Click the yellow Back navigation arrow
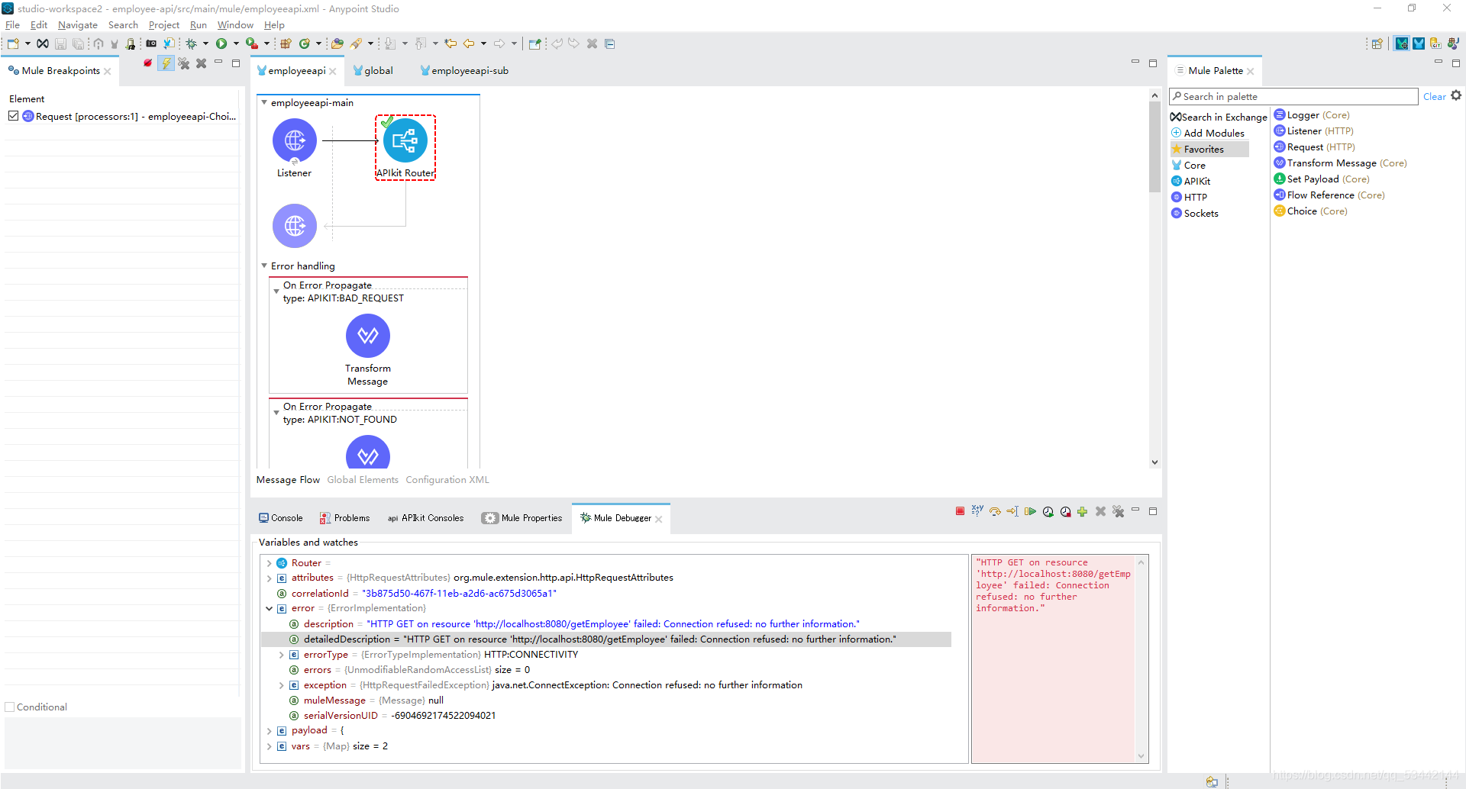Screen dimensions: 1466x789 point(469,43)
